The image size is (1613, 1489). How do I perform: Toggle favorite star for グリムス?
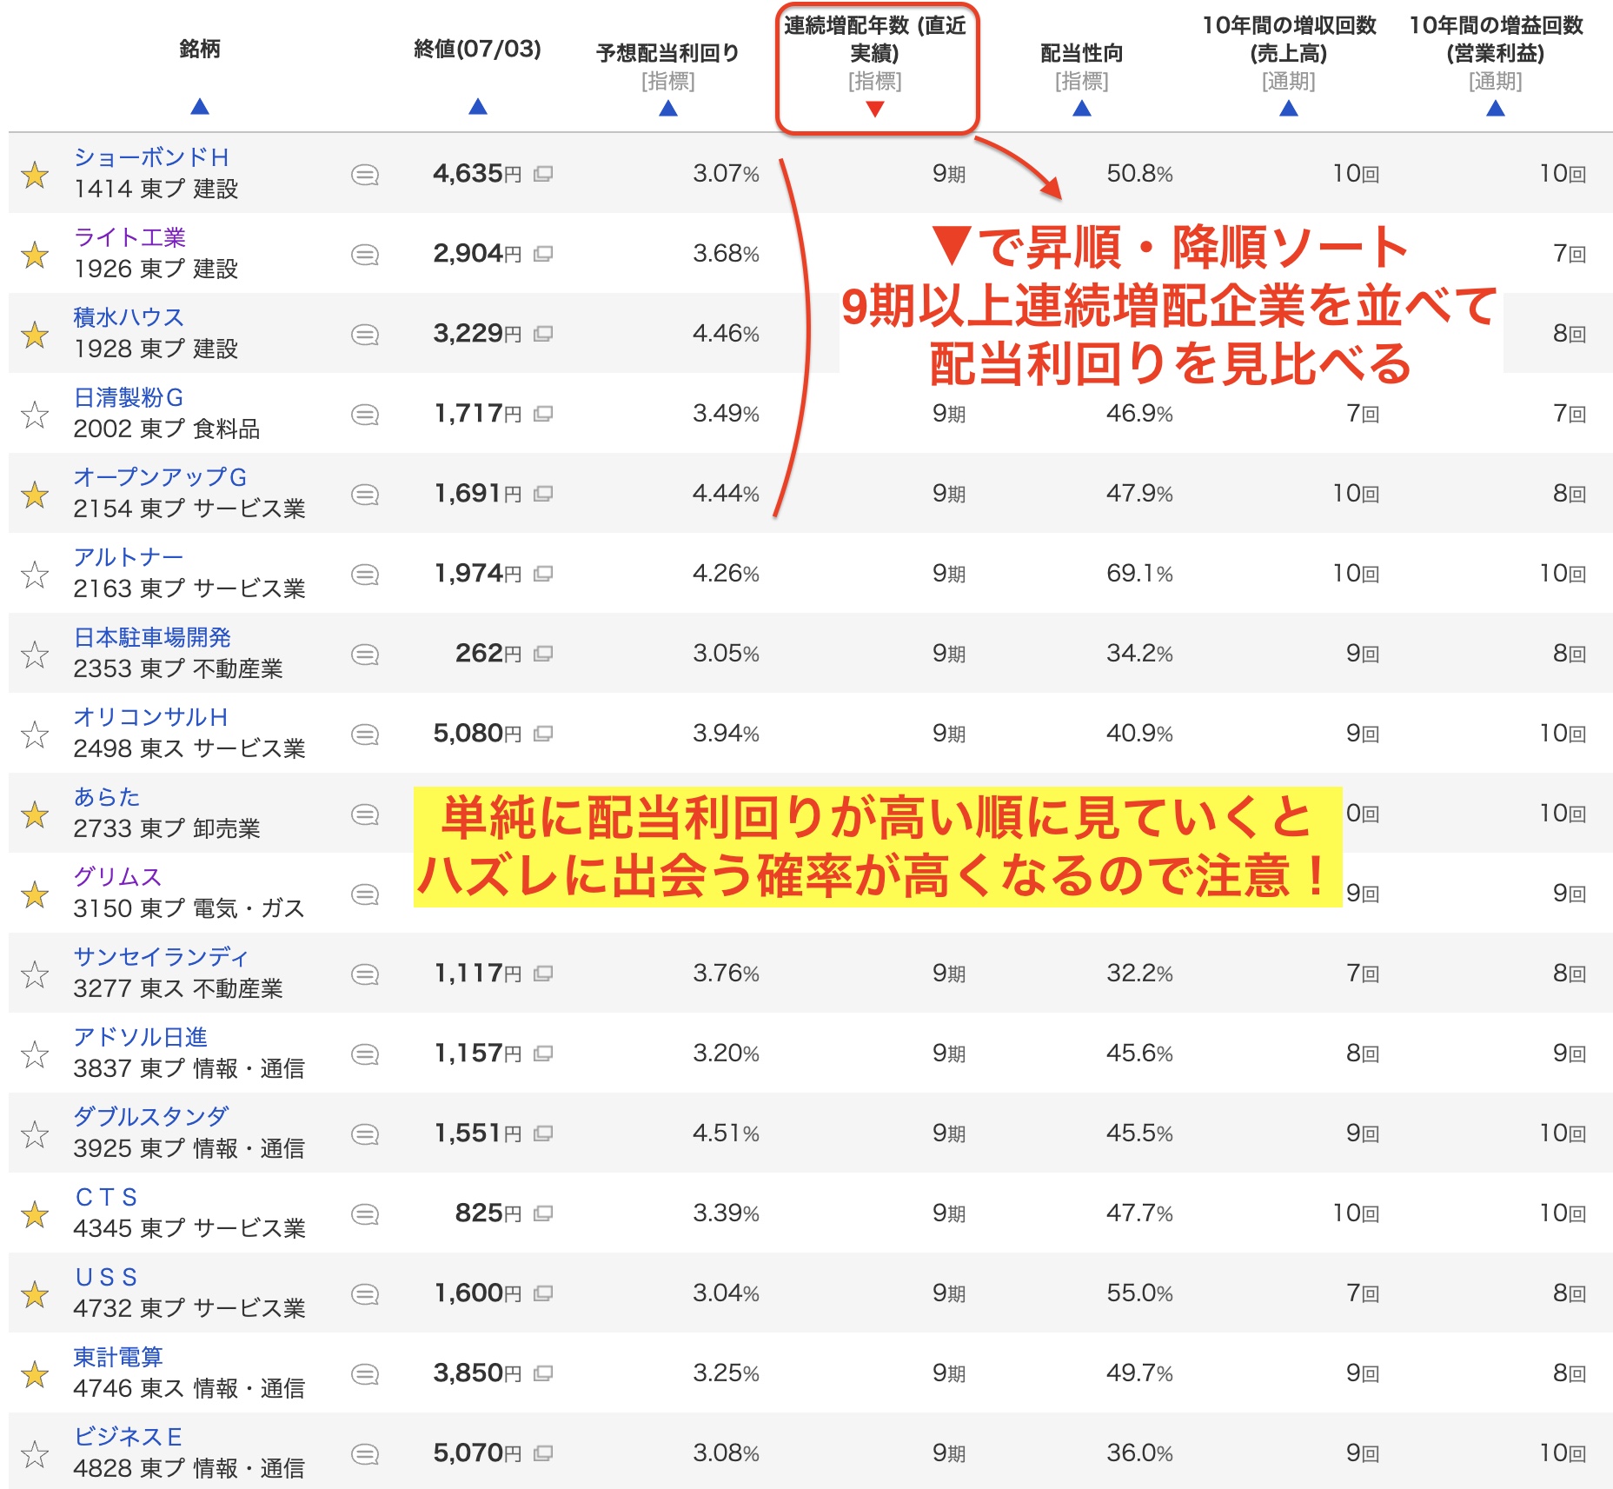tap(35, 894)
